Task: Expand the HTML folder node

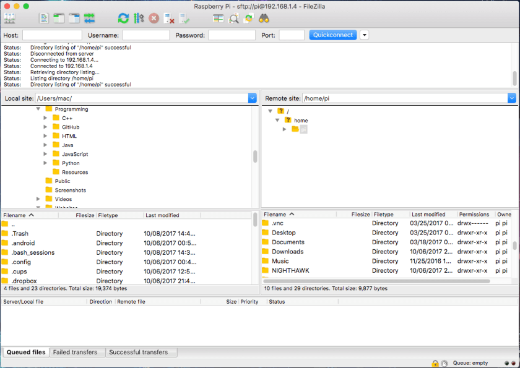Action: (45, 136)
